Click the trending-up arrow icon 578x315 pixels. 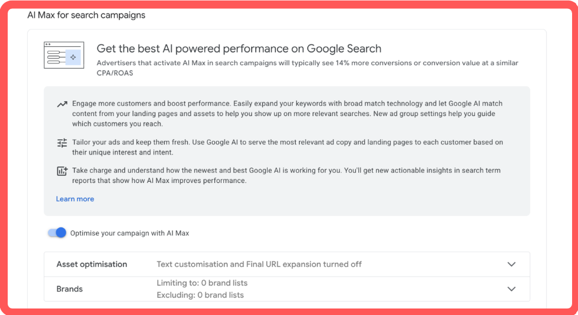coord(62,104)
